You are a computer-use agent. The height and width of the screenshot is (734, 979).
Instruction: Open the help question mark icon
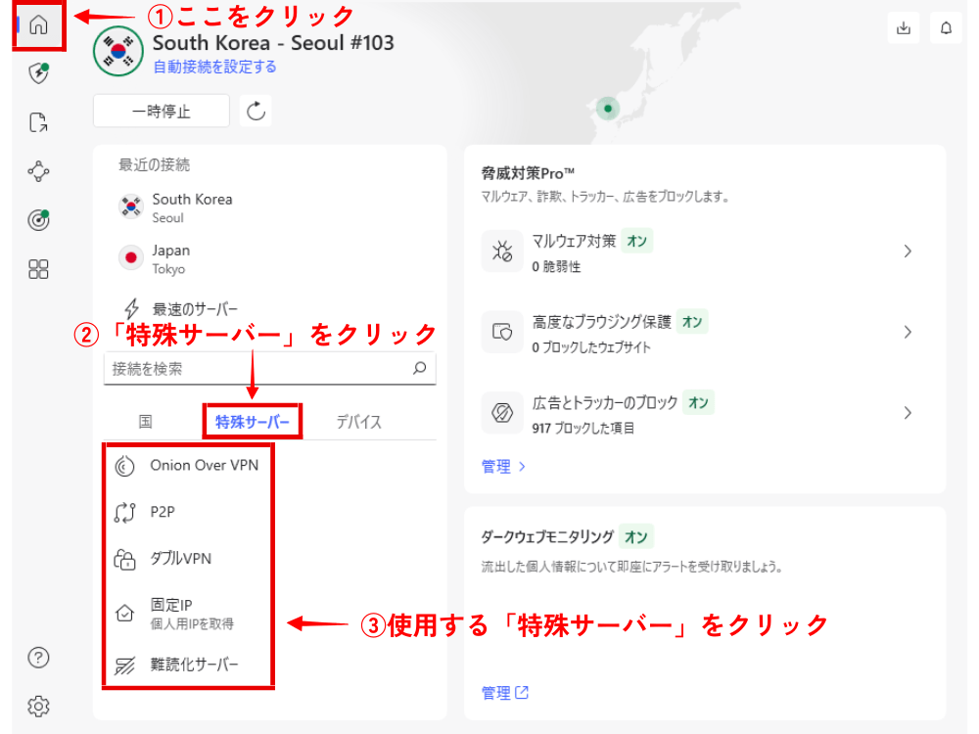coord(38,657)
